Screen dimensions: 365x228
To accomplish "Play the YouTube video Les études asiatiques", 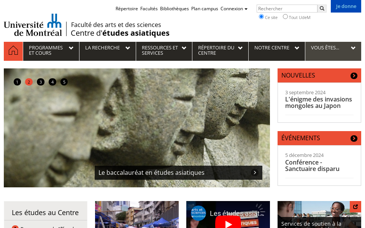I will tap(228, 223).
